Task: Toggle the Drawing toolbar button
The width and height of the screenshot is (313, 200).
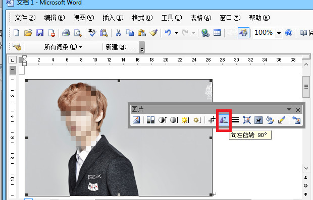Action: click(x=243, y=32)
